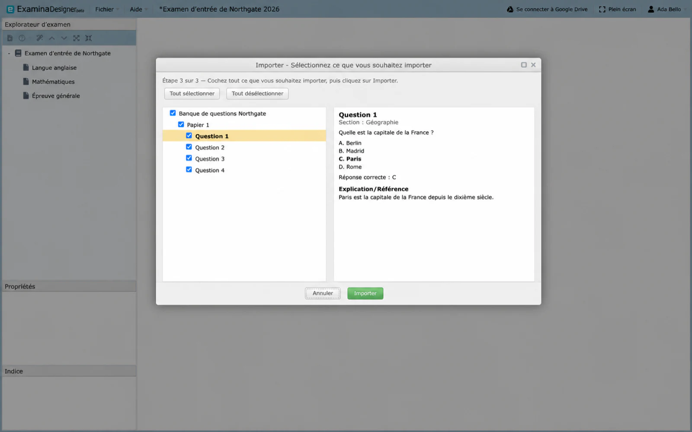692x432 pixels.
Task: Click the user avatar icon next to Ada Bello
Action: click(651, 9)
